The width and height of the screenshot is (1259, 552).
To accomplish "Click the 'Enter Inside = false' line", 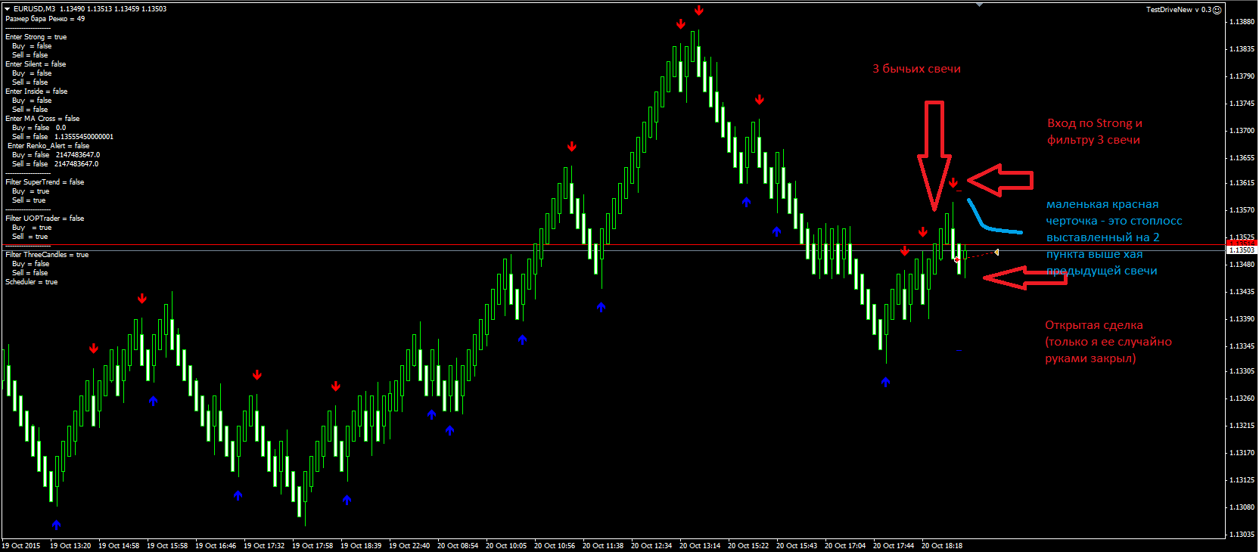I will 36,91.
